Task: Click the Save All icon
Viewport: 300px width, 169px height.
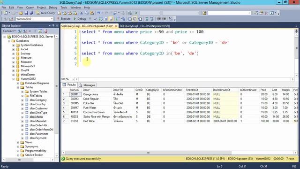Action: coord(31,13)
